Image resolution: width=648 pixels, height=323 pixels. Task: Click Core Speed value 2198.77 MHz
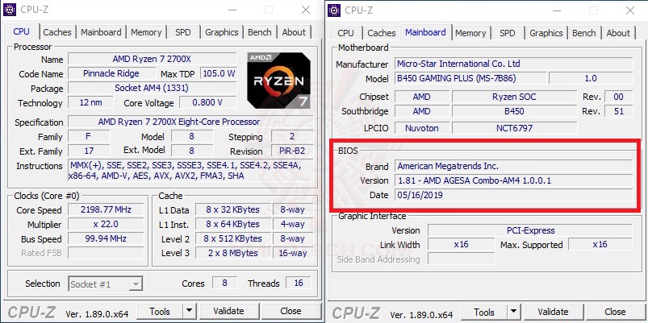tap(106, 209)
